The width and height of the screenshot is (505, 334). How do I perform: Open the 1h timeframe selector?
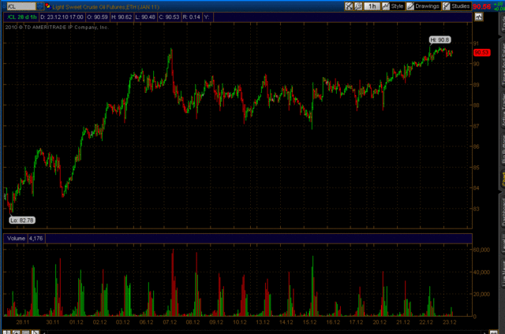coord(372,6)
